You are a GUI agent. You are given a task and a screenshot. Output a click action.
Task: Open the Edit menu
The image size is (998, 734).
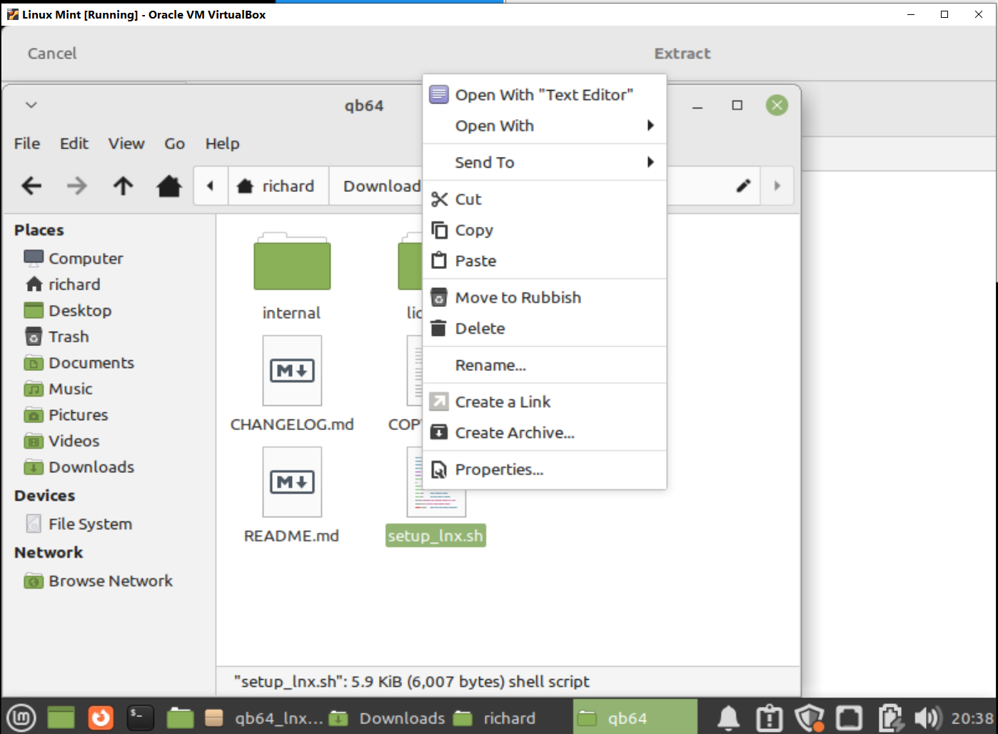(74, 143)
